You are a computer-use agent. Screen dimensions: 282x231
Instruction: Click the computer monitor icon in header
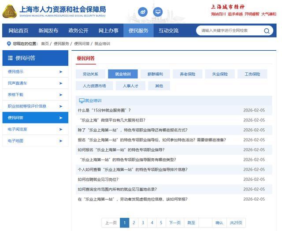tap(157, 12)
